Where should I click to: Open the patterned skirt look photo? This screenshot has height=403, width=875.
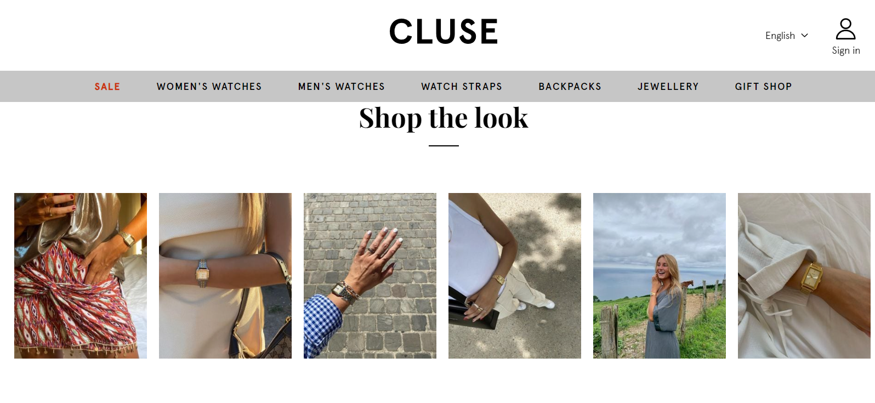(x=81, y=276)
